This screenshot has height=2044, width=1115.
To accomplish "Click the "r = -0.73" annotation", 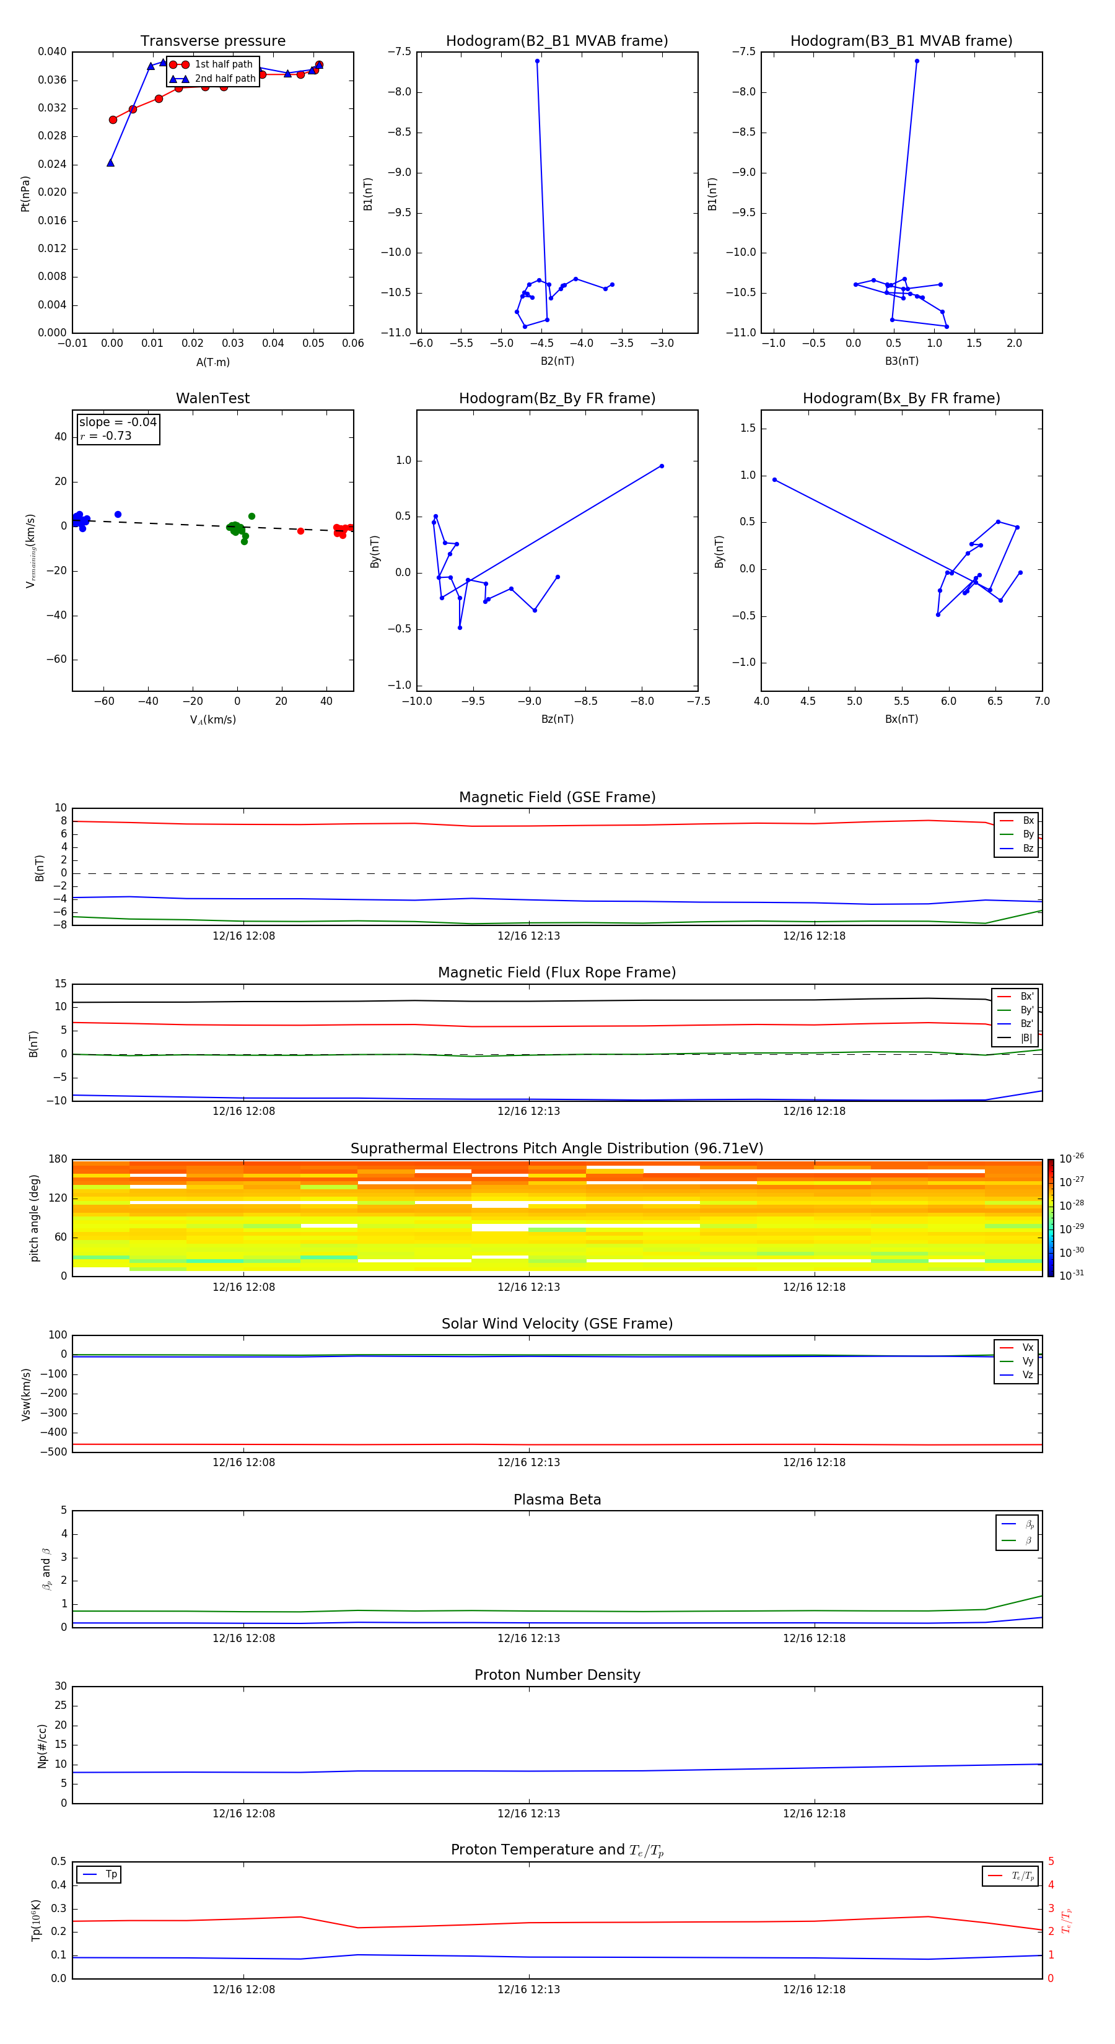I will [105, 437].
